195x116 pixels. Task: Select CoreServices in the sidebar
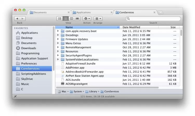point(32,69)
